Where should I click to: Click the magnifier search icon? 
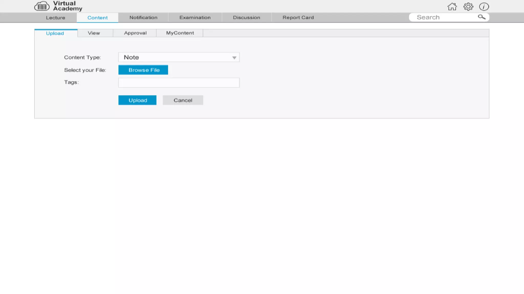click(482, 17)
